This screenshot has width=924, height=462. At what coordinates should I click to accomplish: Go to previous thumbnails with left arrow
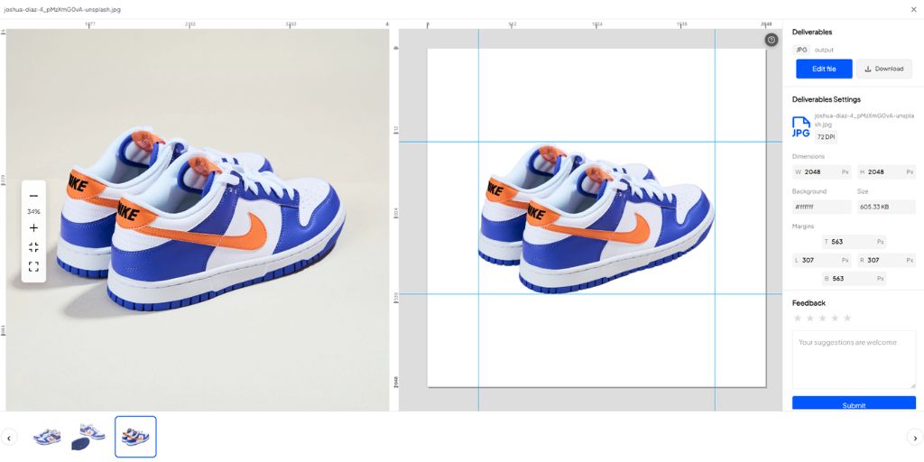(8, 438)
